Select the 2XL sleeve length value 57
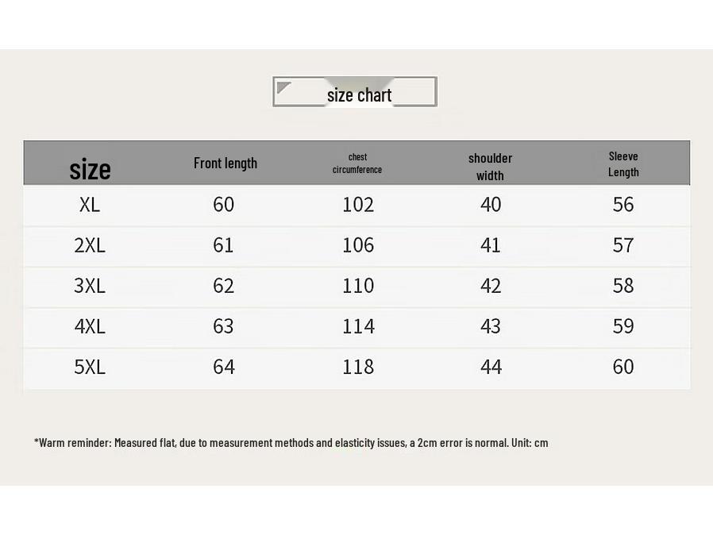The height and width of the screenshot is (535, 713). click(623, 245)
